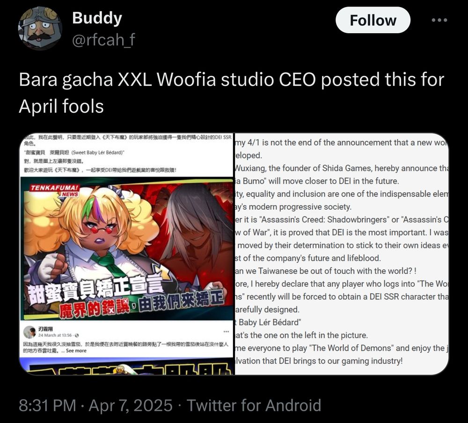Open the 24 March at 13:56 timestamp

point(55,335)
